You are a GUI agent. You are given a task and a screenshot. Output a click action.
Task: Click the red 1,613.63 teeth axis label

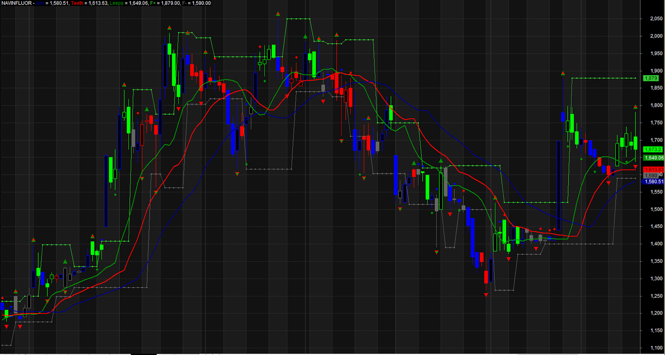654,170
